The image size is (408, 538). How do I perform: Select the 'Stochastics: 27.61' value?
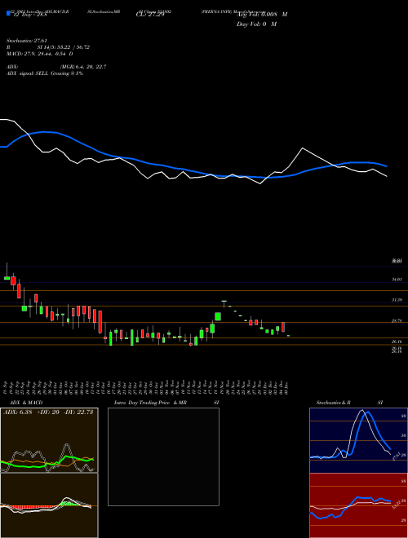pyautogui.click(x=26, y=41)
